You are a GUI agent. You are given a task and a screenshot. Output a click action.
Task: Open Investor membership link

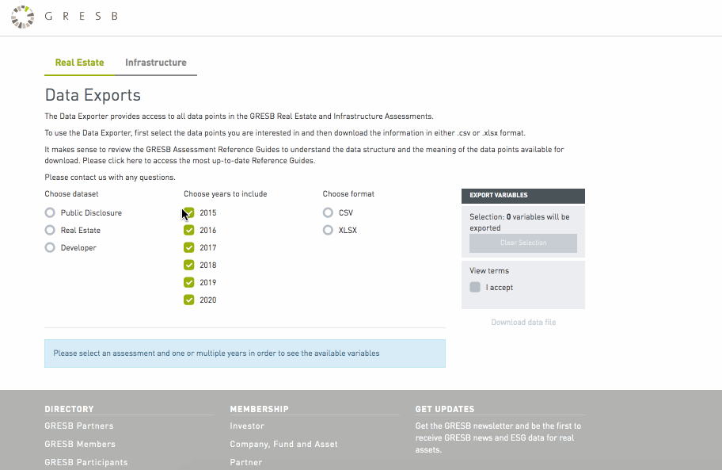(x=247, y=426)
